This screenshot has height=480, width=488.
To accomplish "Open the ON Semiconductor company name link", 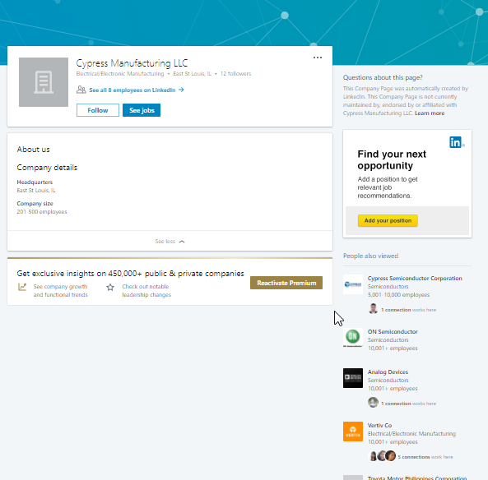I will click(x=393, y=332).
